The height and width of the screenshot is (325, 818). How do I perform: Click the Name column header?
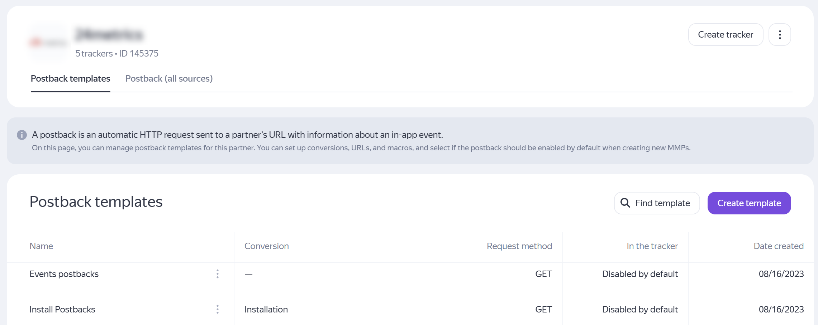(41, 246)
